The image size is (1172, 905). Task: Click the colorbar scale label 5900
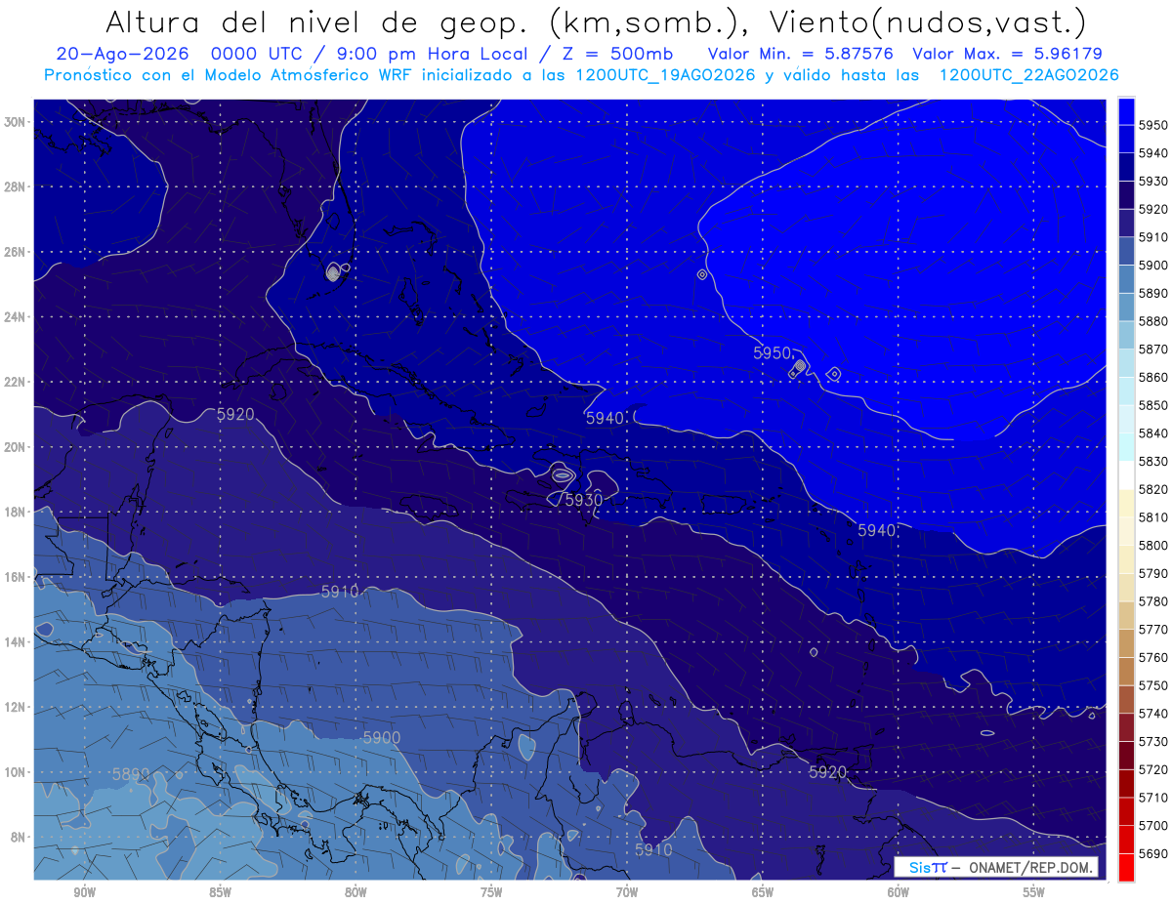(1153, 265)
